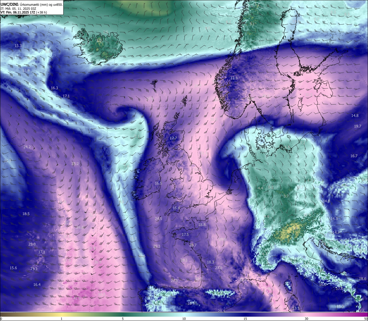
Task: Click the 17.8 value label
Action: (x=340, y=288)
